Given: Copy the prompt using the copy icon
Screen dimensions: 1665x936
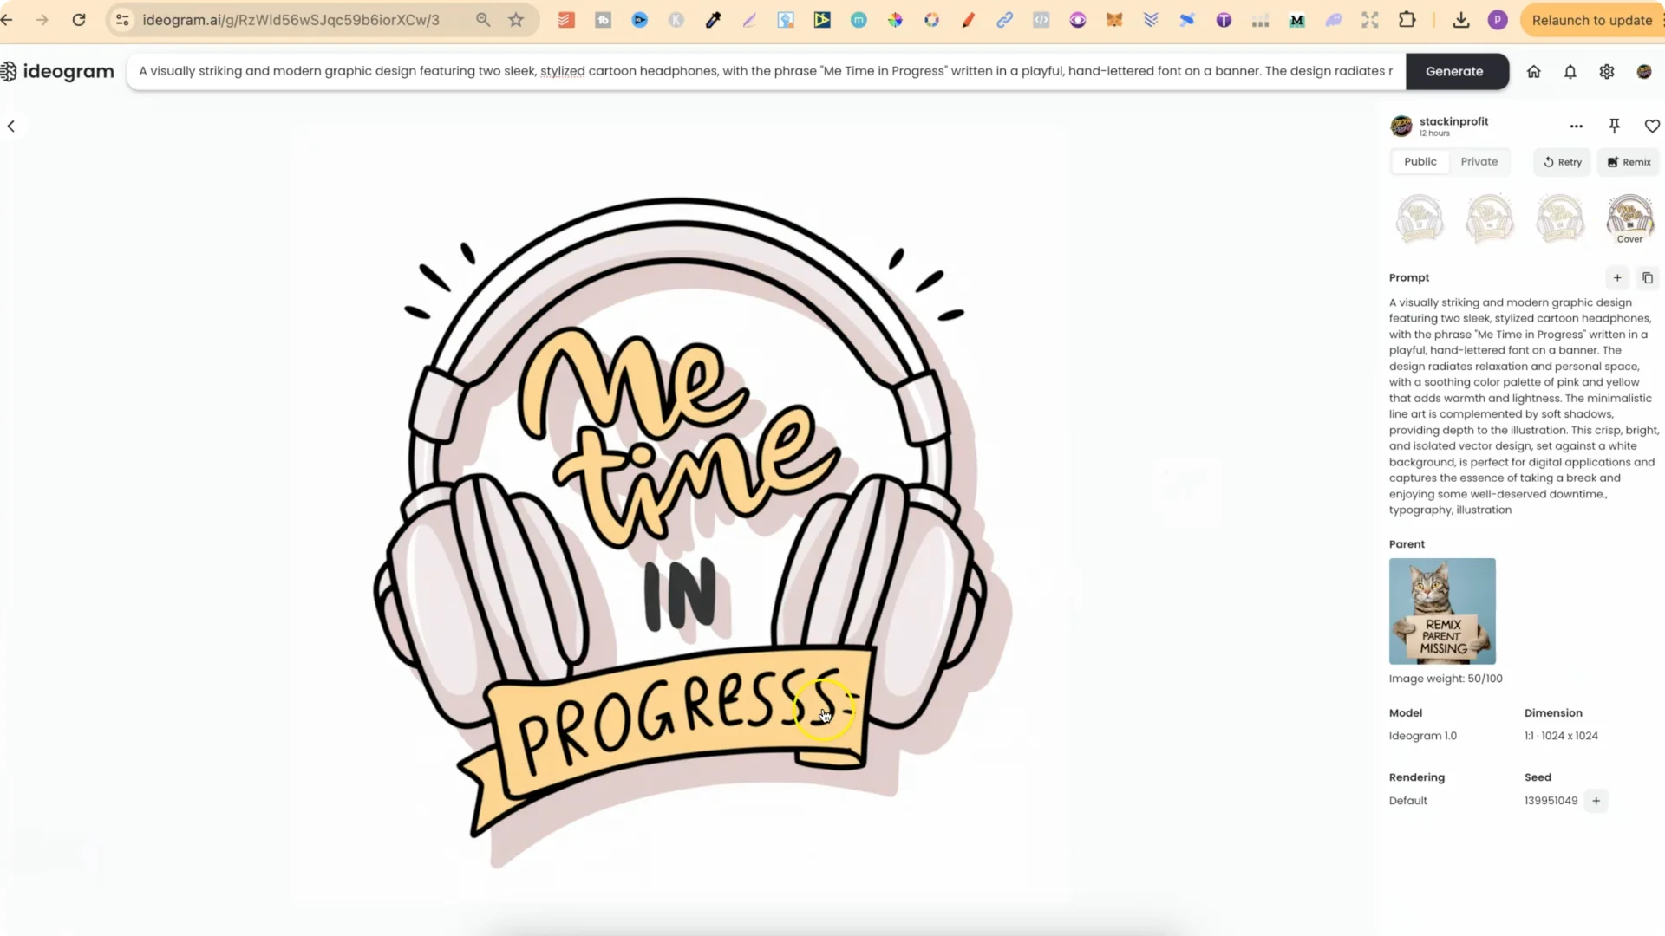Looking at the screenshot, I should [1648, 277].
